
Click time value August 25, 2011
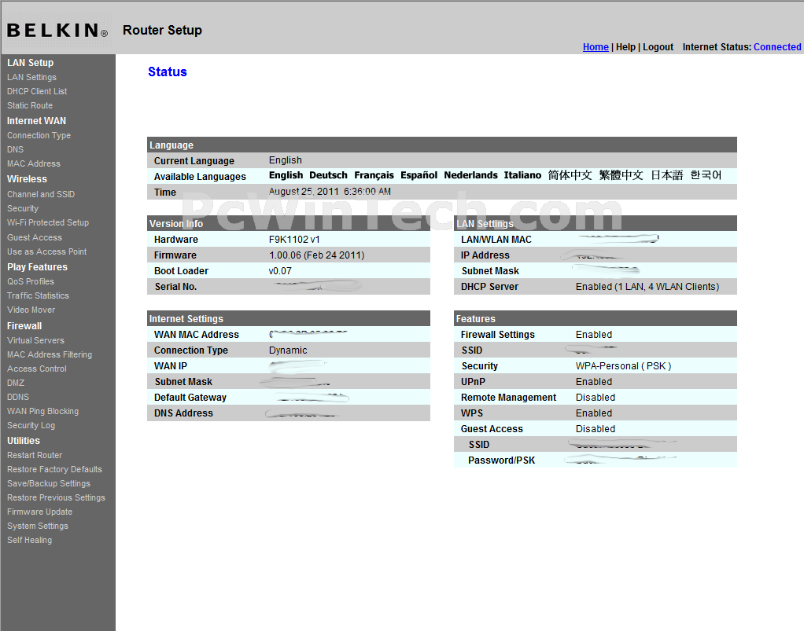pos(304,192)
